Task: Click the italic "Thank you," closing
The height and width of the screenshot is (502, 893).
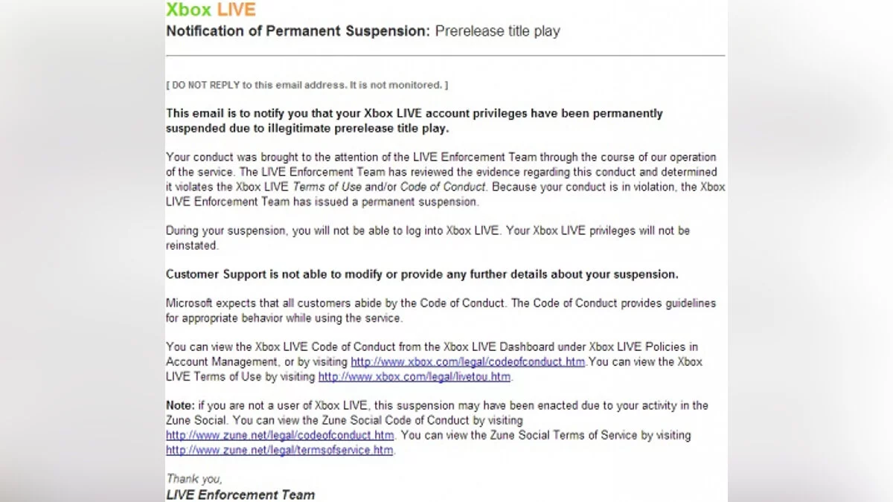Action: [194, 478]
